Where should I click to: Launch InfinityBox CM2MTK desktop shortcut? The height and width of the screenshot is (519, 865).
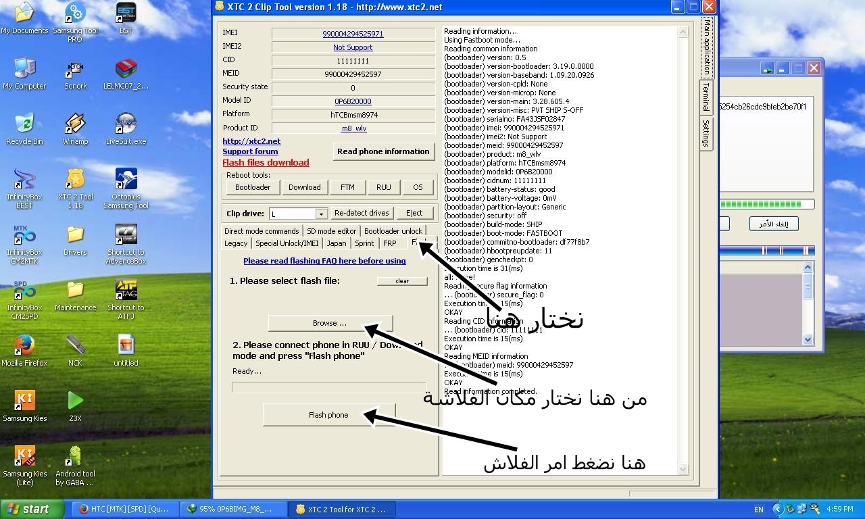pos(24,244)
